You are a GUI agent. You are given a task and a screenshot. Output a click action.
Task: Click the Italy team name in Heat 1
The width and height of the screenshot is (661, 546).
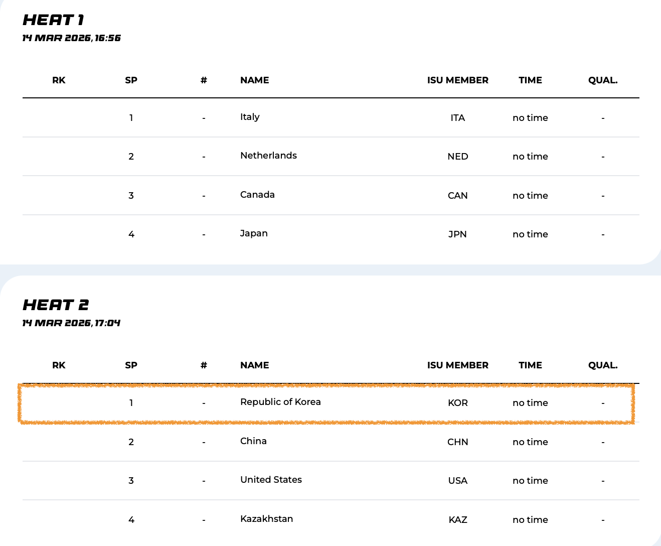[x=250, y=117]
